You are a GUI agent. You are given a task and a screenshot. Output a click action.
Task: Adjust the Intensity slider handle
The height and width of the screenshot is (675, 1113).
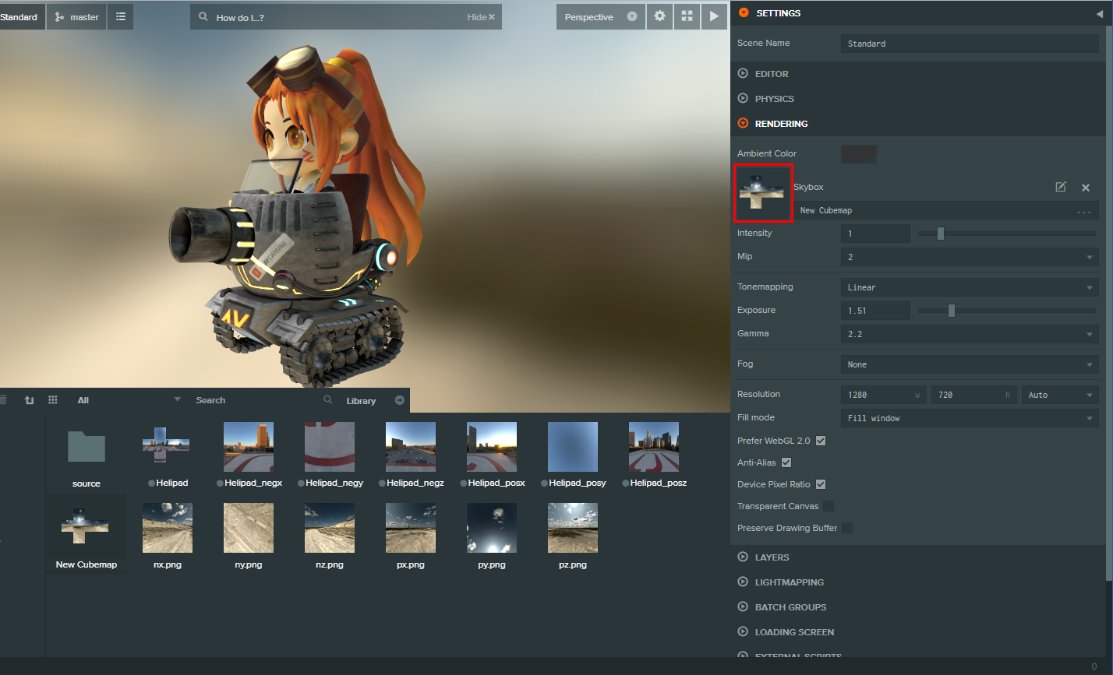pos(940,234)
